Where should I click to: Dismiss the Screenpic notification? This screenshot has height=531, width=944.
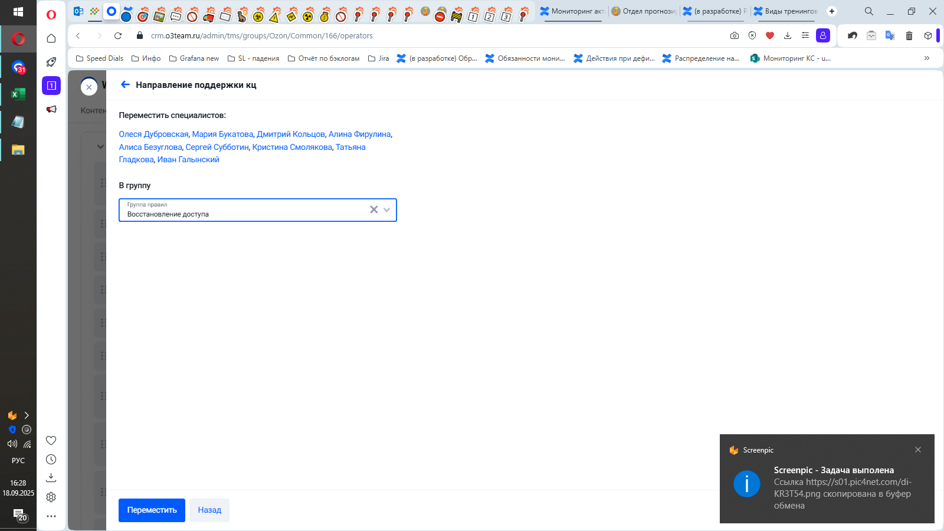click(918, 450)
